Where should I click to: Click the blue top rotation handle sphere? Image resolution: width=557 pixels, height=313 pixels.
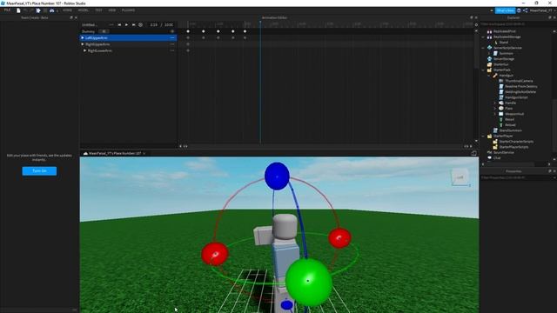[277, 176]
